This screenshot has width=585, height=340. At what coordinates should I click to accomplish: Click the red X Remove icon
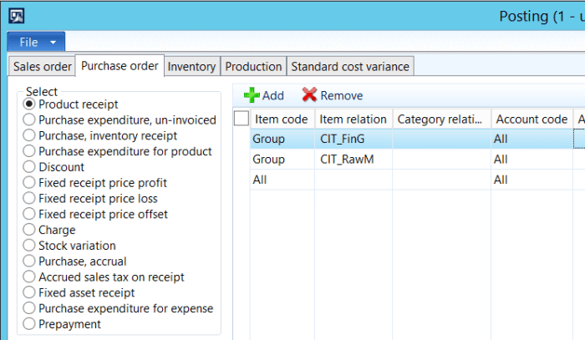click(x=310, y=94)
